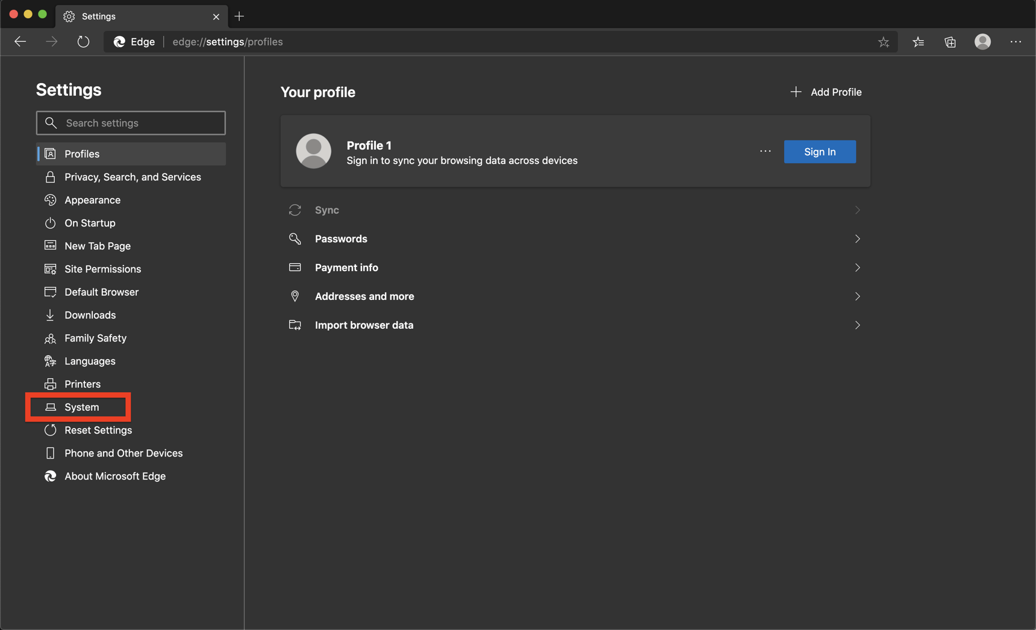Click the Favorites star in the address bar

point(884,42)
